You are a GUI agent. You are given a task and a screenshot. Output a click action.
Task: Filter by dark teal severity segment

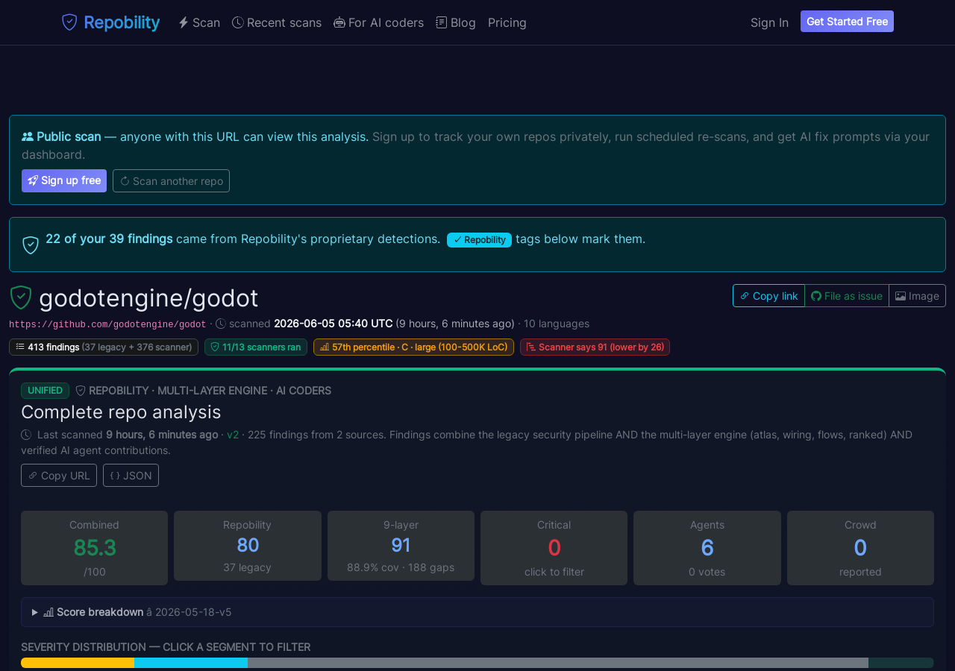click(x=901, y=663)
